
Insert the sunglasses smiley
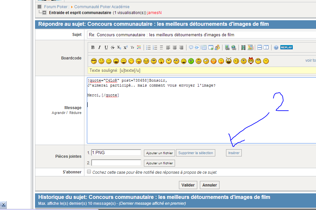[x=94, y=61]
